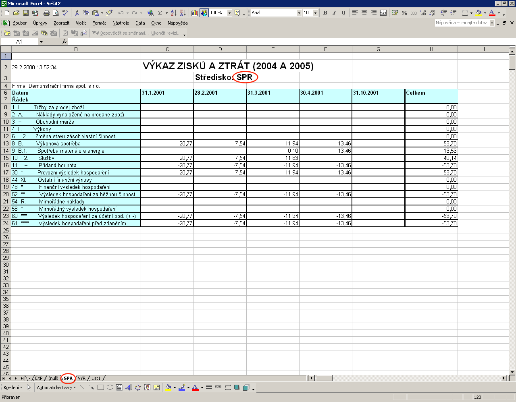
Task: Print the sheet using the printer icon
Action: point(46,13)
